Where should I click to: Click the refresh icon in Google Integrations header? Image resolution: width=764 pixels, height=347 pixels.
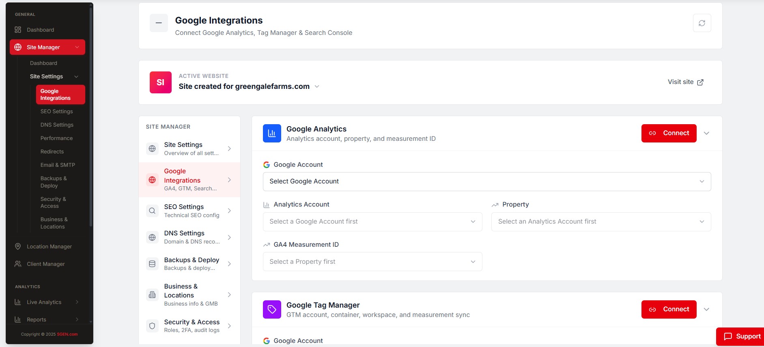702,23
